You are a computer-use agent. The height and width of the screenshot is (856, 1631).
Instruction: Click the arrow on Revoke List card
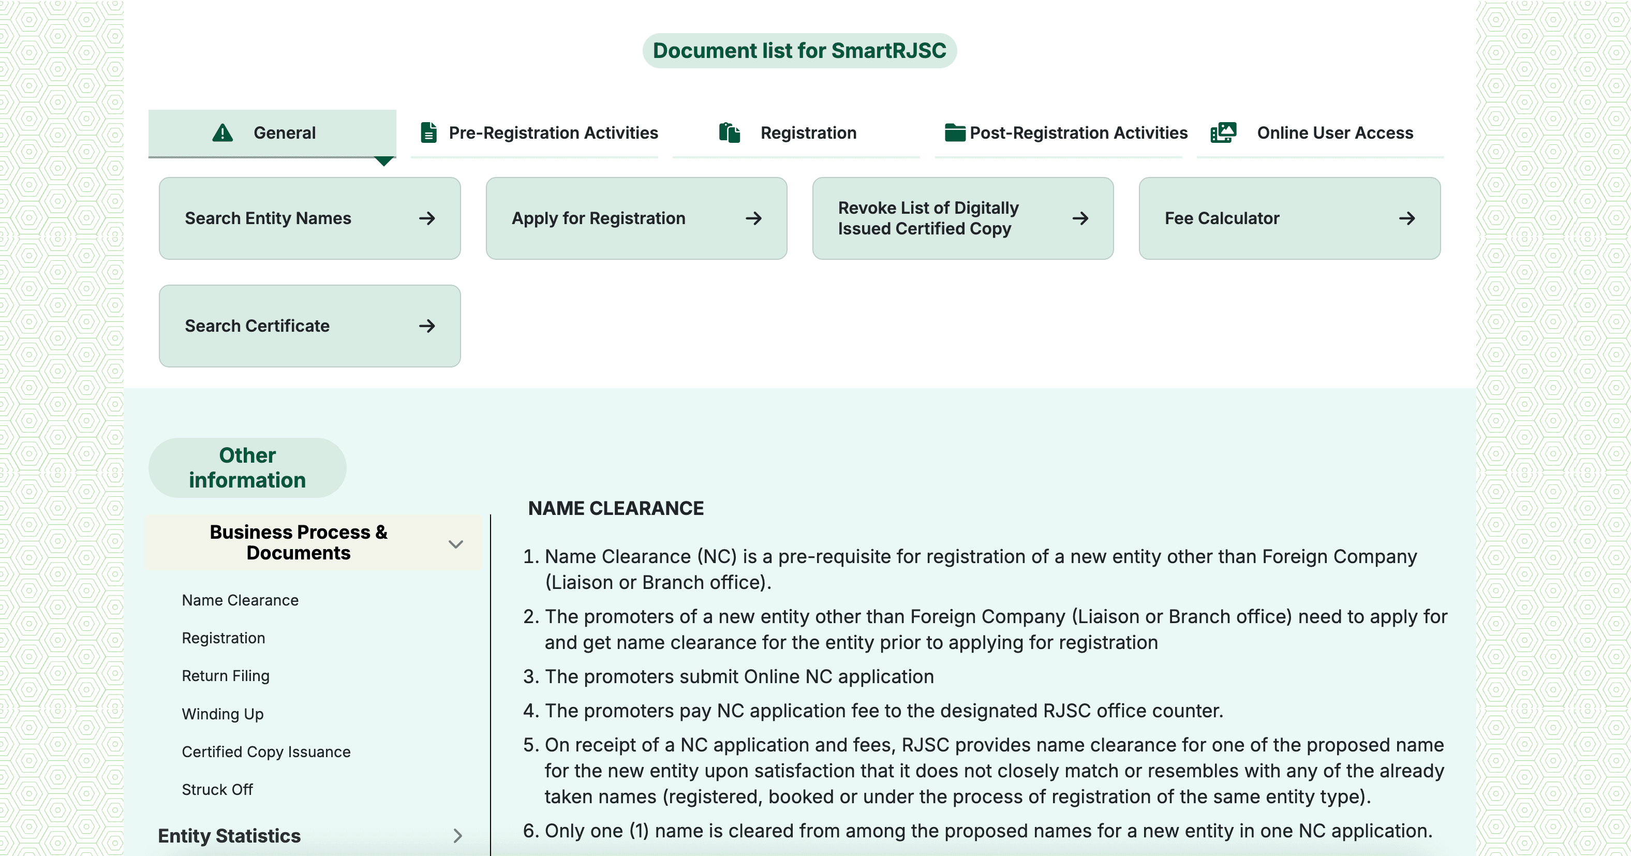point(1080,218)
